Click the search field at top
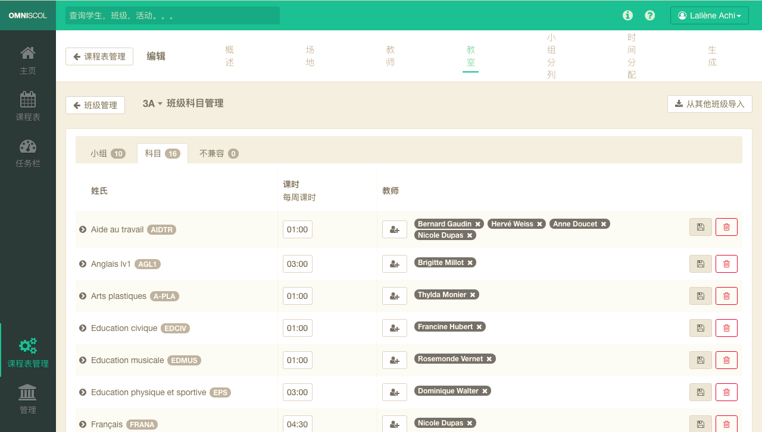 tap(173, 15)
